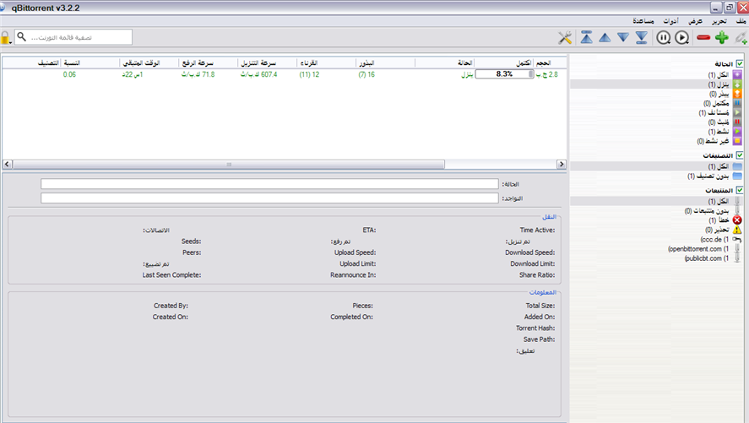Open the search filter magnifier dropdown

tap(23, 37)
